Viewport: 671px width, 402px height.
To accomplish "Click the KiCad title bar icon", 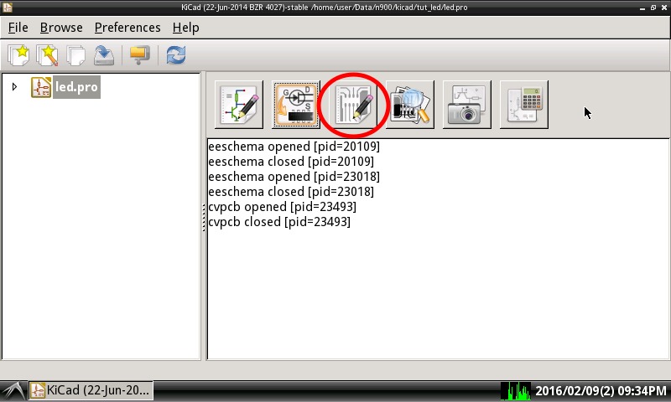I will tap(7, 8).
